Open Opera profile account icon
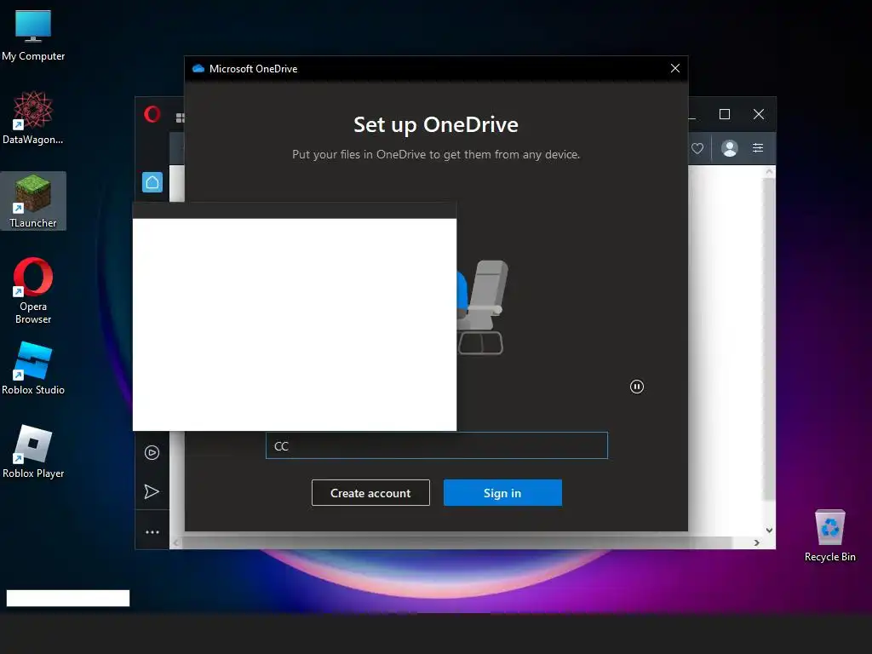Screen dimensions: 872x654 coord(730,148)
